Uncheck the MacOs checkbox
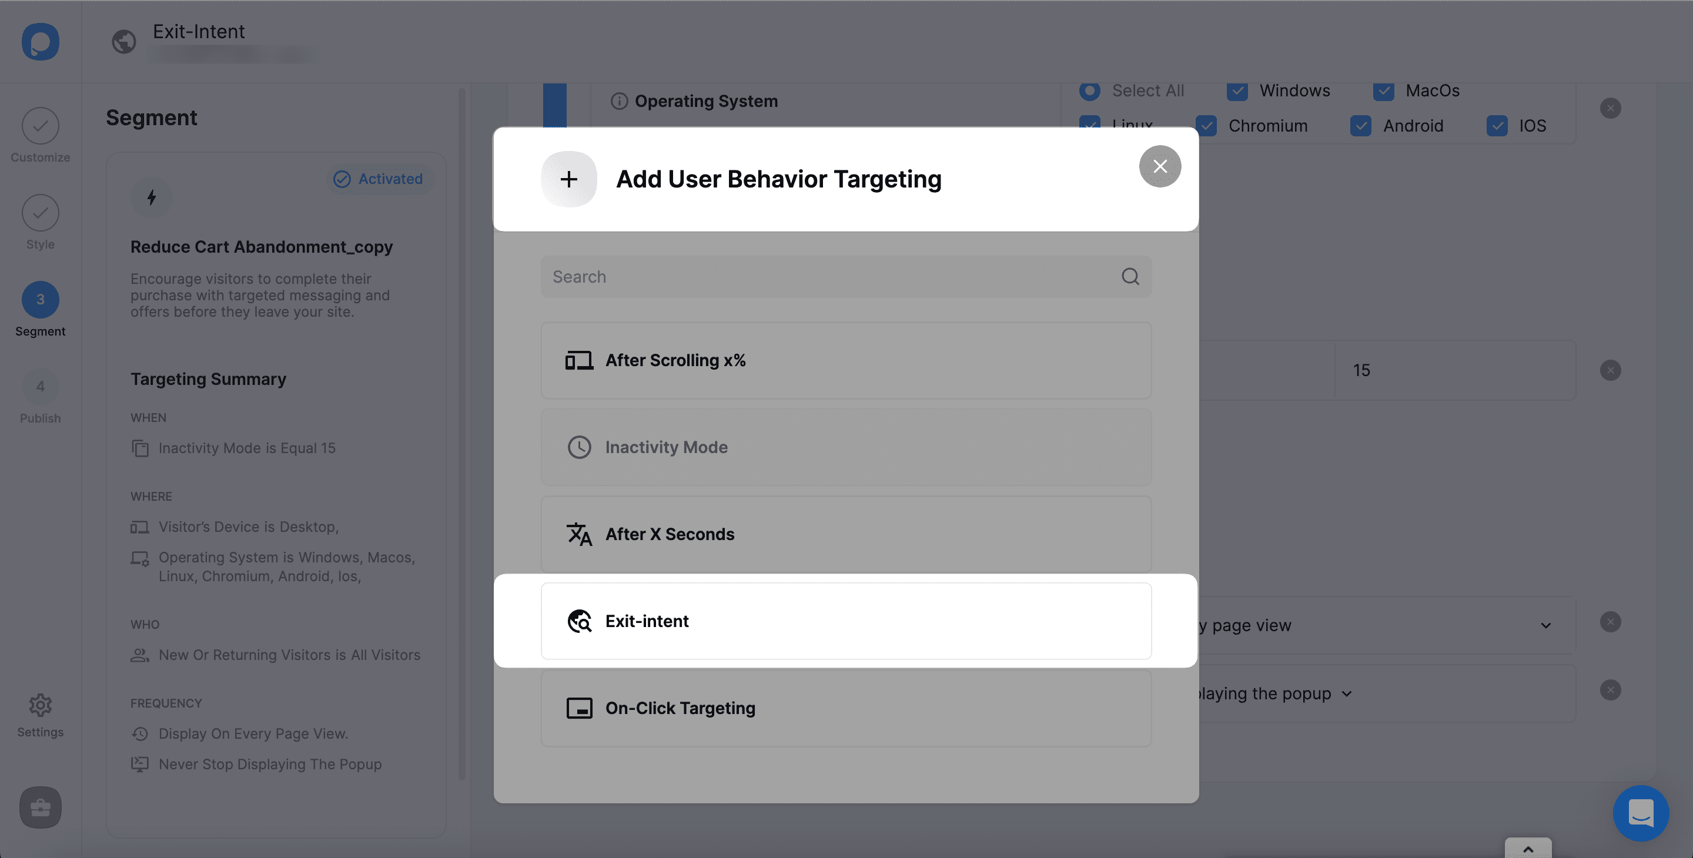Screen dimensions: 1693x858 (x=1383, y=91)
